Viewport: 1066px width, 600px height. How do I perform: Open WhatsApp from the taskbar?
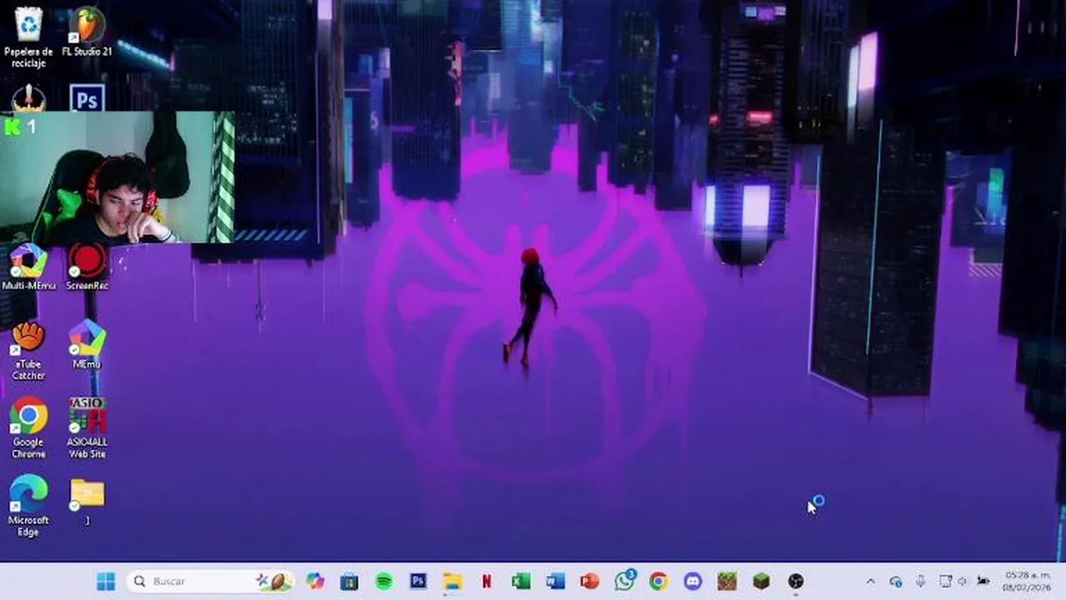pyautogui.click(x=625, y=580)
